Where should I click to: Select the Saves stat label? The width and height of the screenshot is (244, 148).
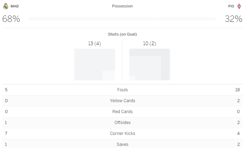coord(122,144)
